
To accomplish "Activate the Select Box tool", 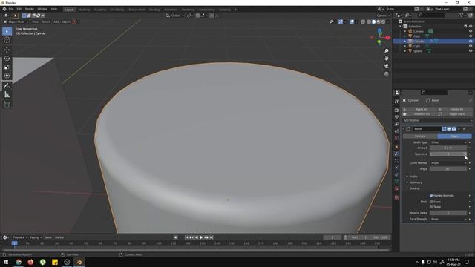I will coord(7,31).
